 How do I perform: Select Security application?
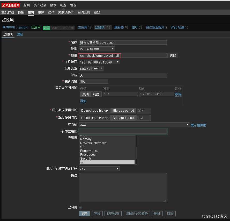(107, 159)
